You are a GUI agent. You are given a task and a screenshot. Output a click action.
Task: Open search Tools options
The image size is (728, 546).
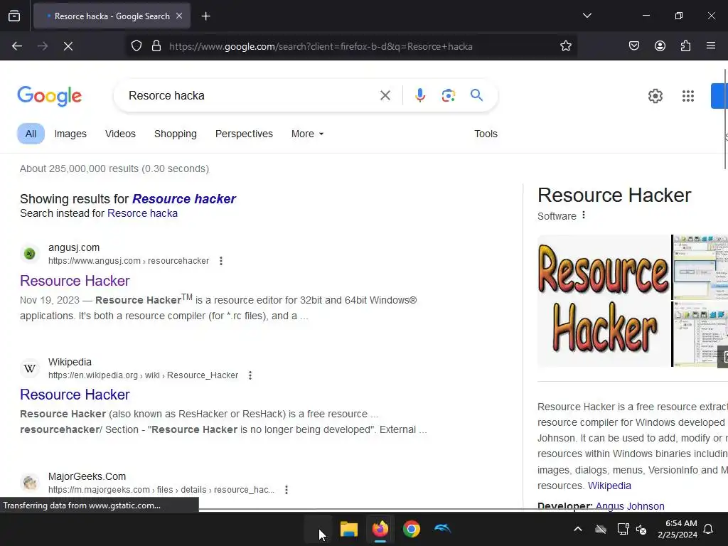coord(486,134)
